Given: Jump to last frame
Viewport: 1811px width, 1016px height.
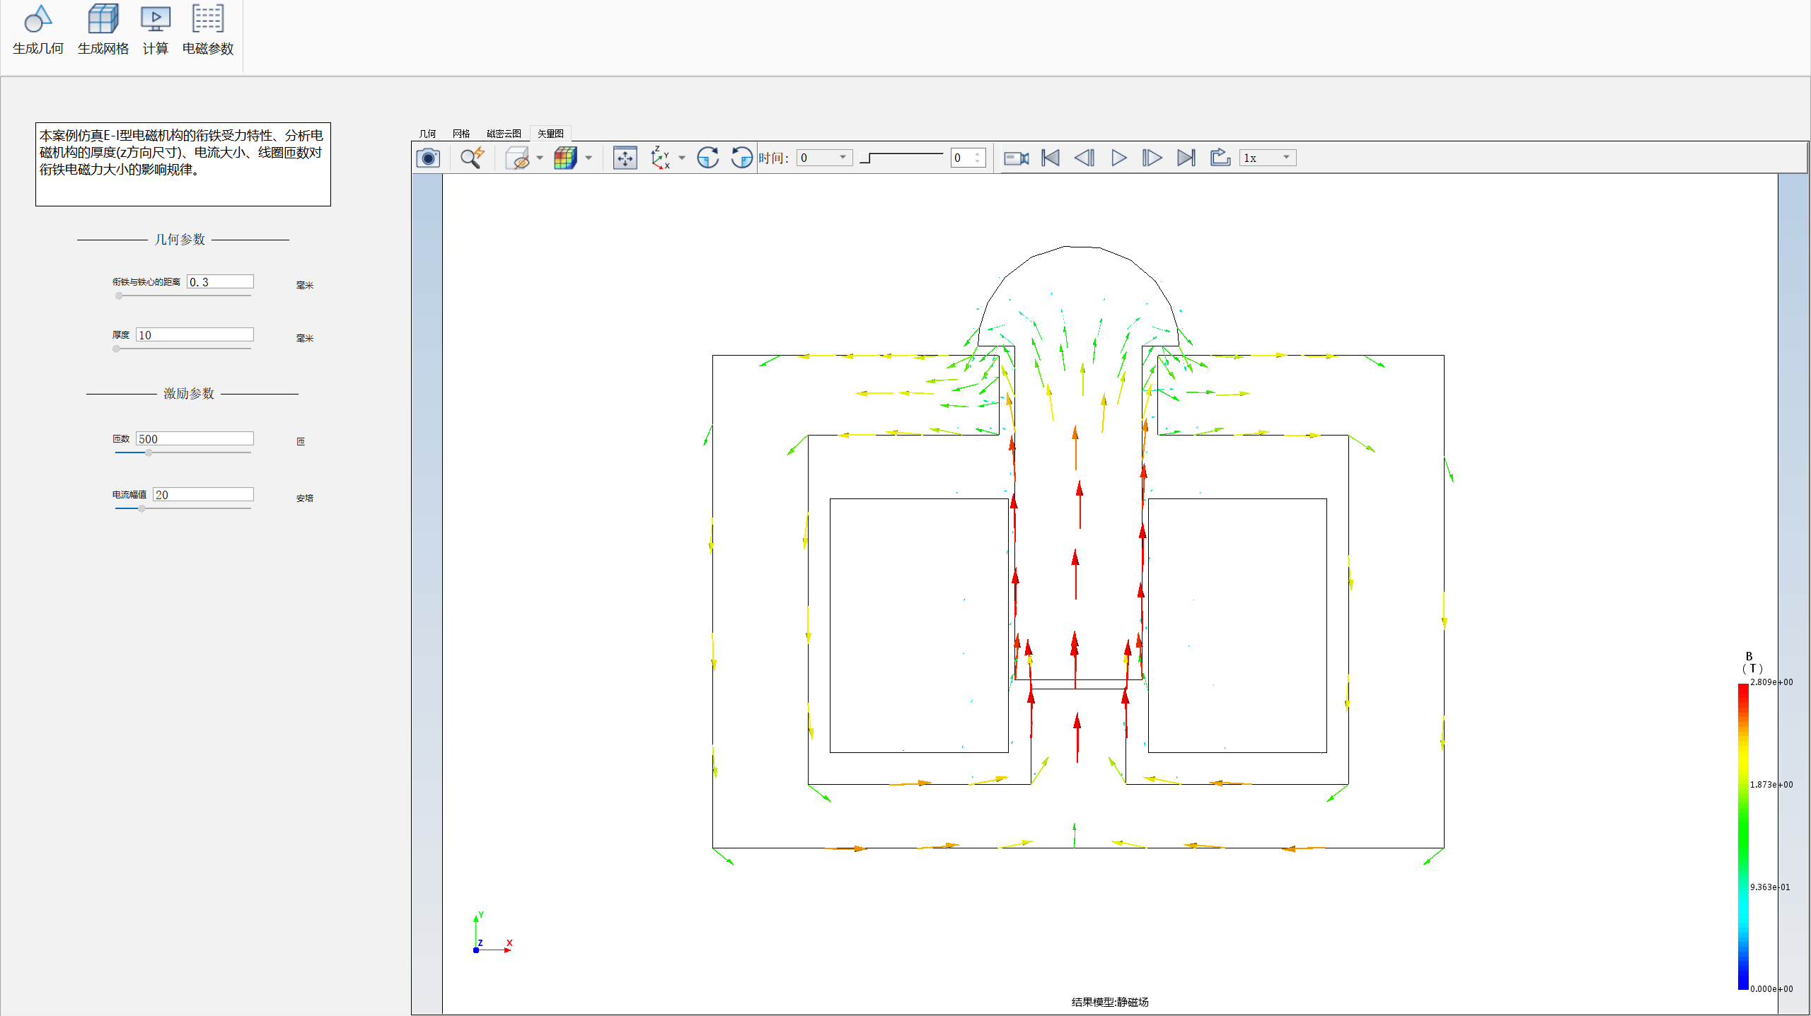Looking at the screenshot, I should coord(1186,158).
